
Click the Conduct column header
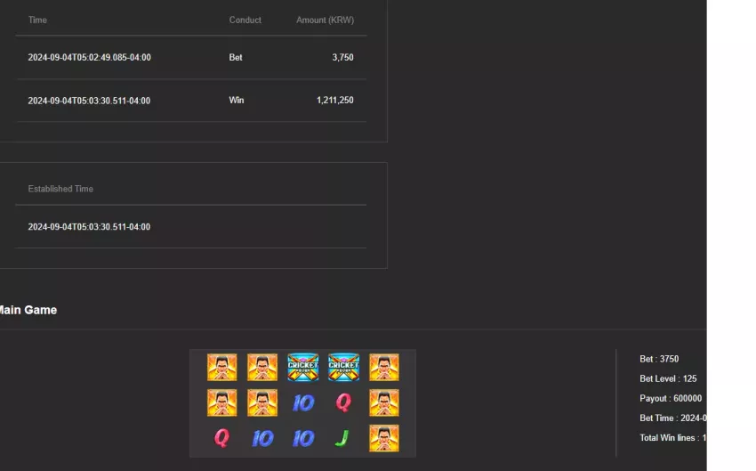(x=245, y=20)
